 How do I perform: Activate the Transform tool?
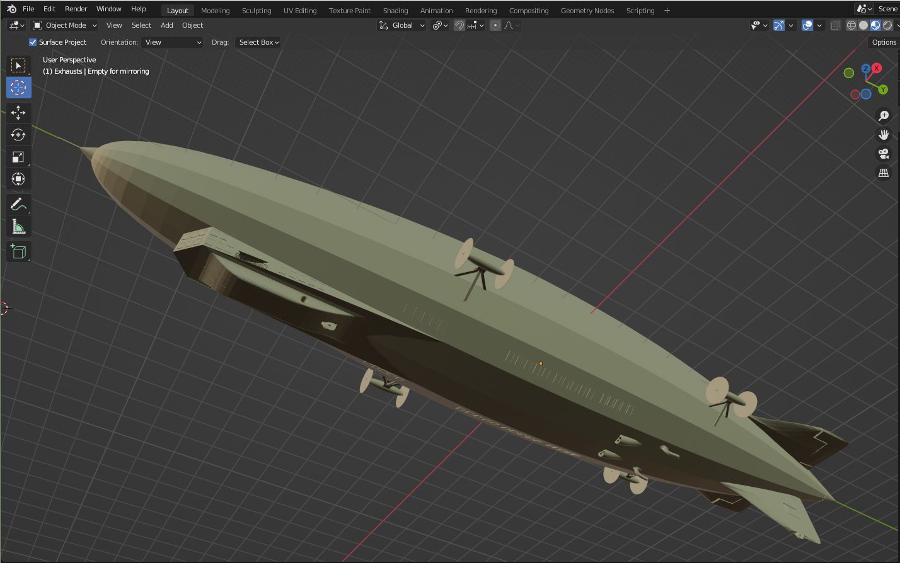18,179
